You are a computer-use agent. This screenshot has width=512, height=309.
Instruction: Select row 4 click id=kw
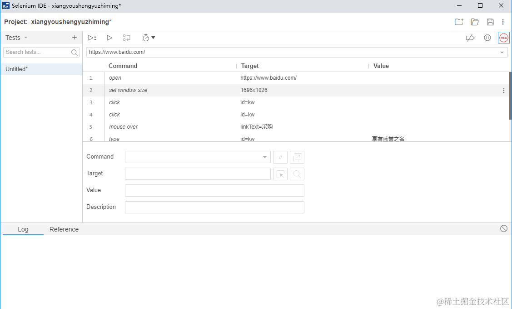point(296,115)
